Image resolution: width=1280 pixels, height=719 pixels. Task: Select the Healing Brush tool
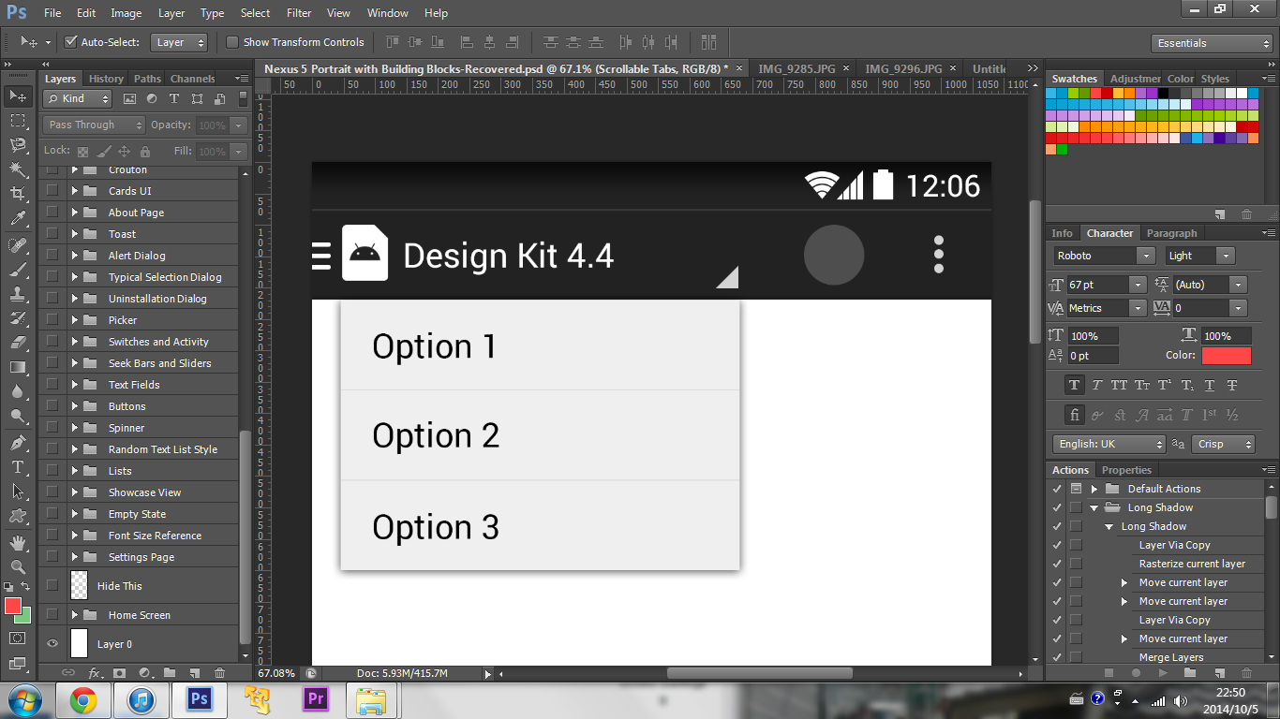pyautogui.click(x=17, y=245)
